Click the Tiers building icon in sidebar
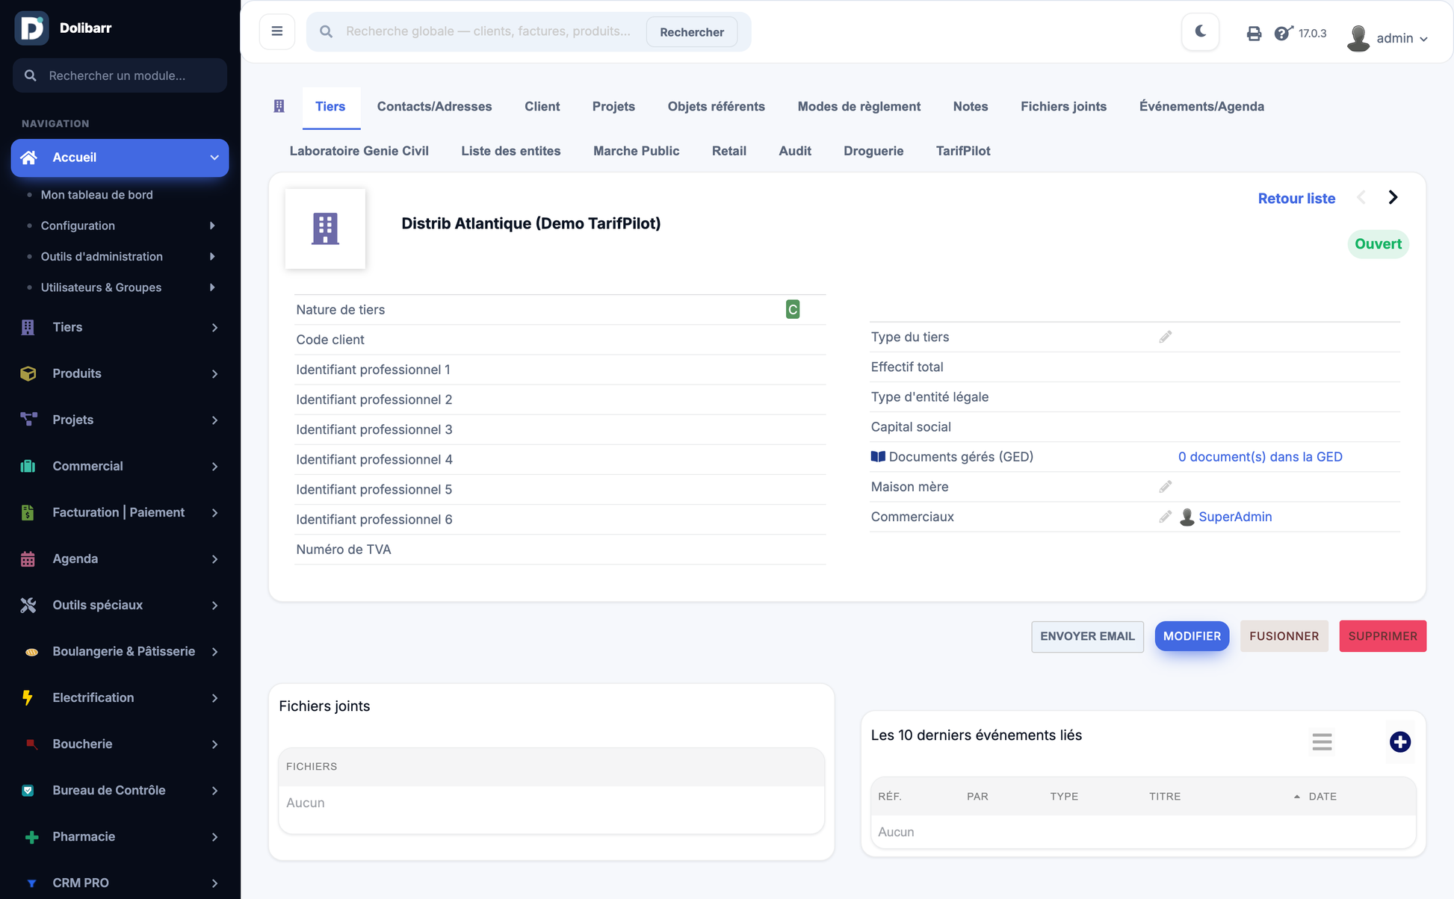1454x899 pixels. [x=28, y=327]
